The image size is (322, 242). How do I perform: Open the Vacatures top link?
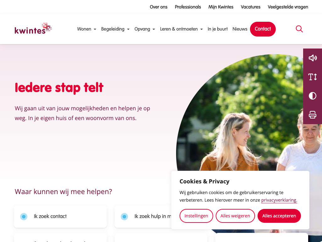[x=251, y=7]
